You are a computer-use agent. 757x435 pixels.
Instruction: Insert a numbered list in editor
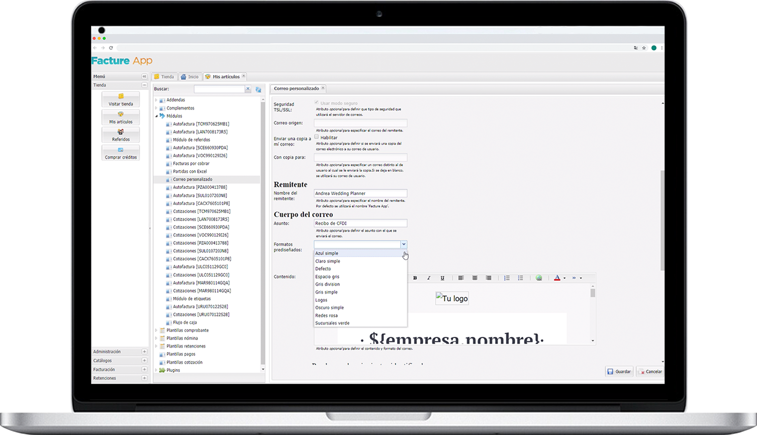pyautogui.click(x=507, y=278)
